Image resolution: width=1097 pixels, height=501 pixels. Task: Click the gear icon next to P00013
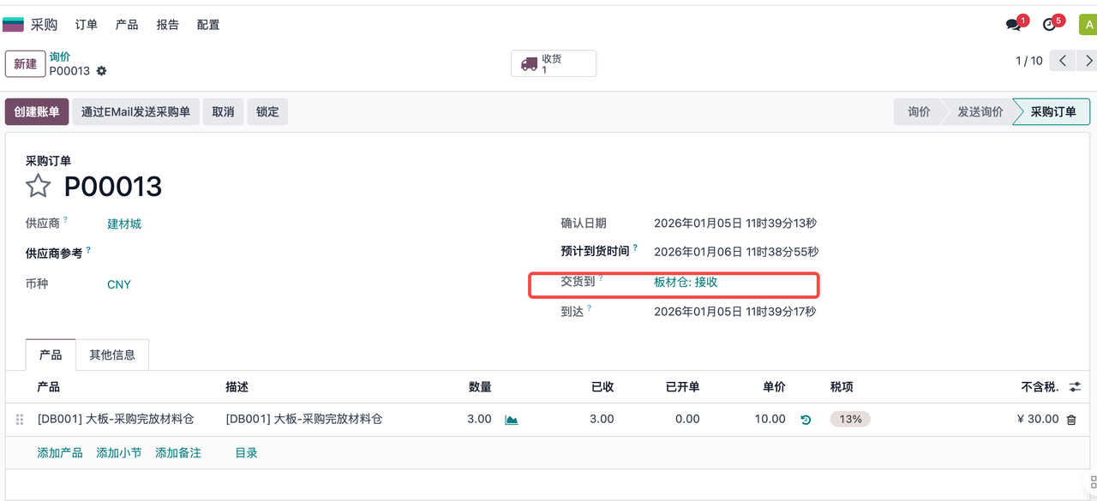click(101, 71)
